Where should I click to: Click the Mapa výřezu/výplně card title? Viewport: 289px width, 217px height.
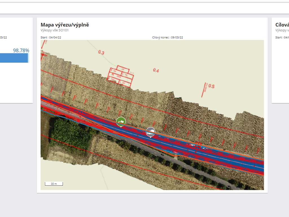[65, 25]
